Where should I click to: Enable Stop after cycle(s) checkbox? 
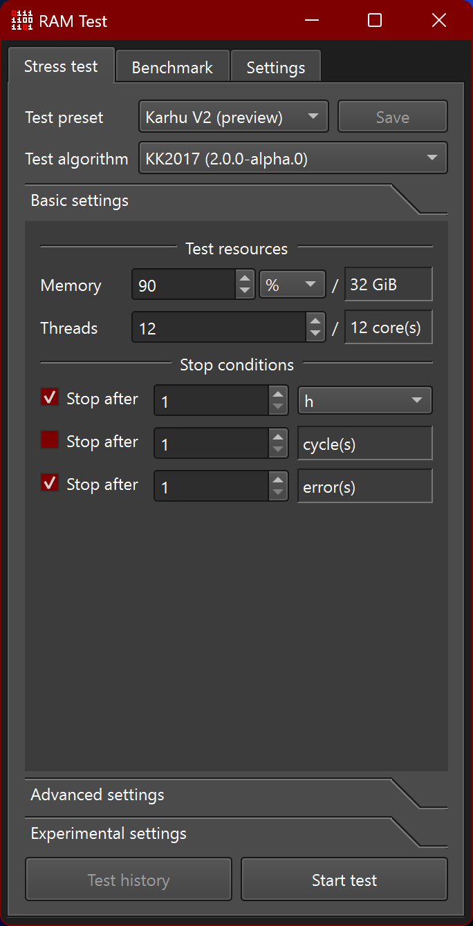(50, 440)
